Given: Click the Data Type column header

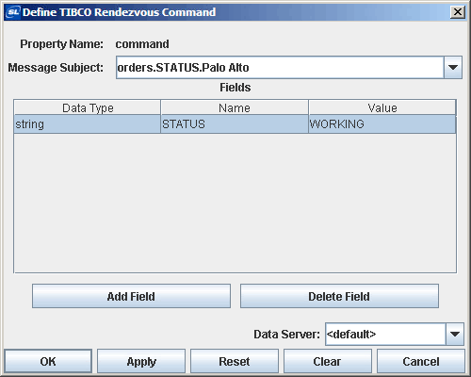Looking at the screenshot, I should coord(88,107).
